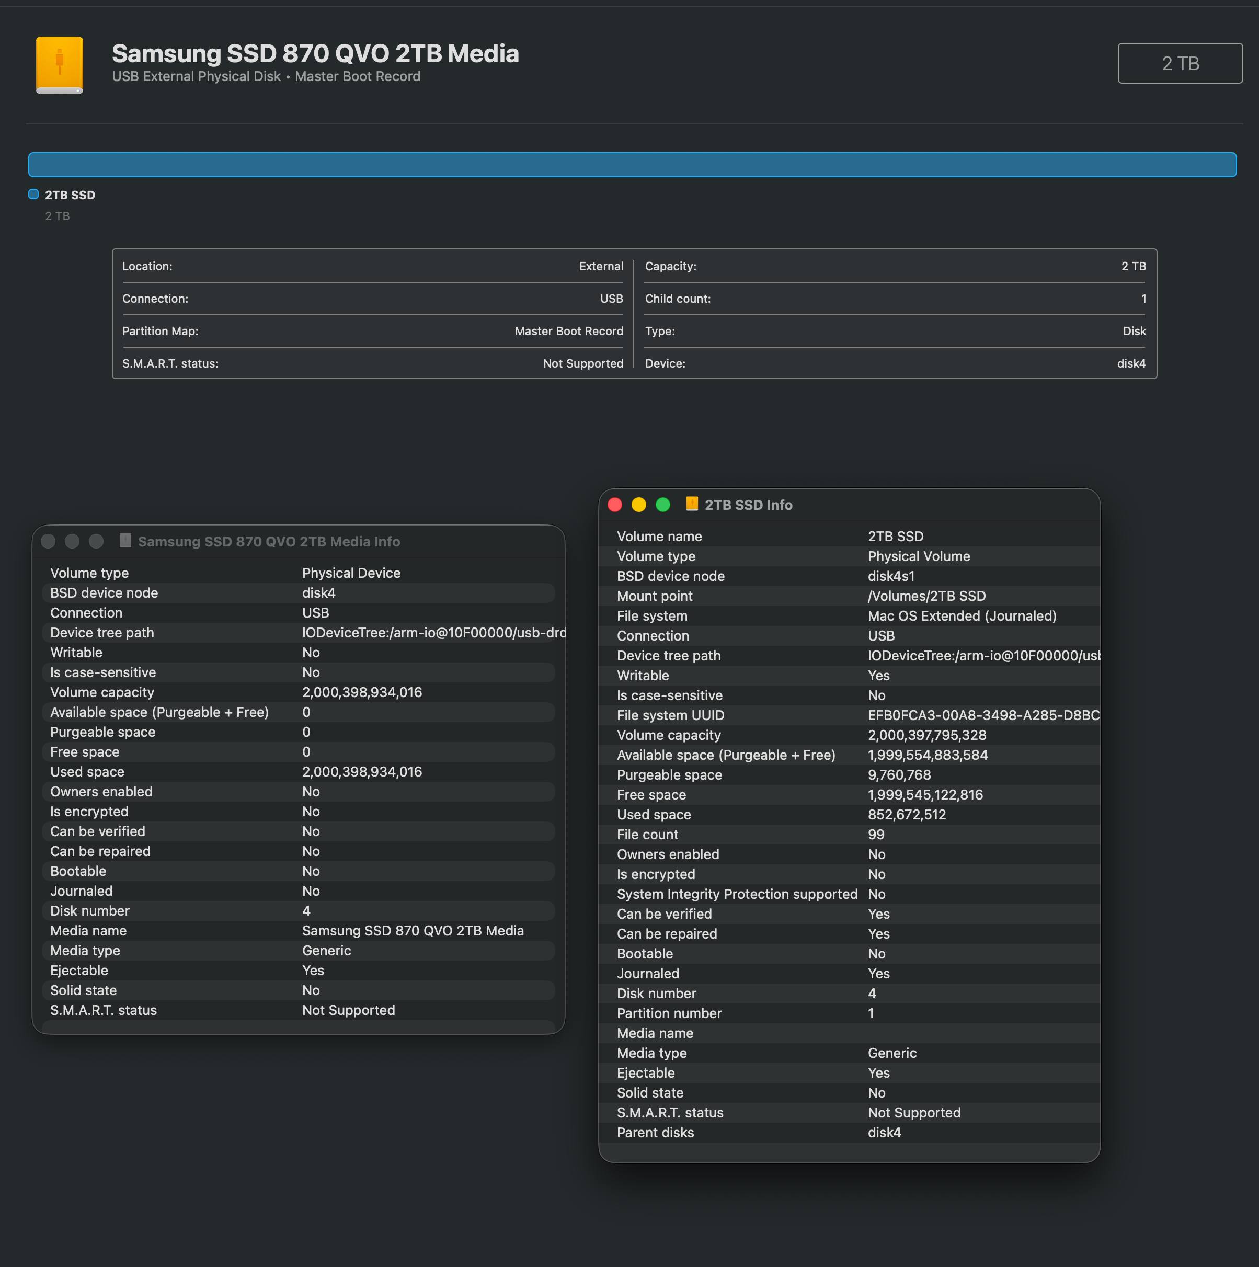Click the 'Samsung SSD 870 QVO 2TB Media Info' window title
1259x1267 pixels.
[269, 542]
